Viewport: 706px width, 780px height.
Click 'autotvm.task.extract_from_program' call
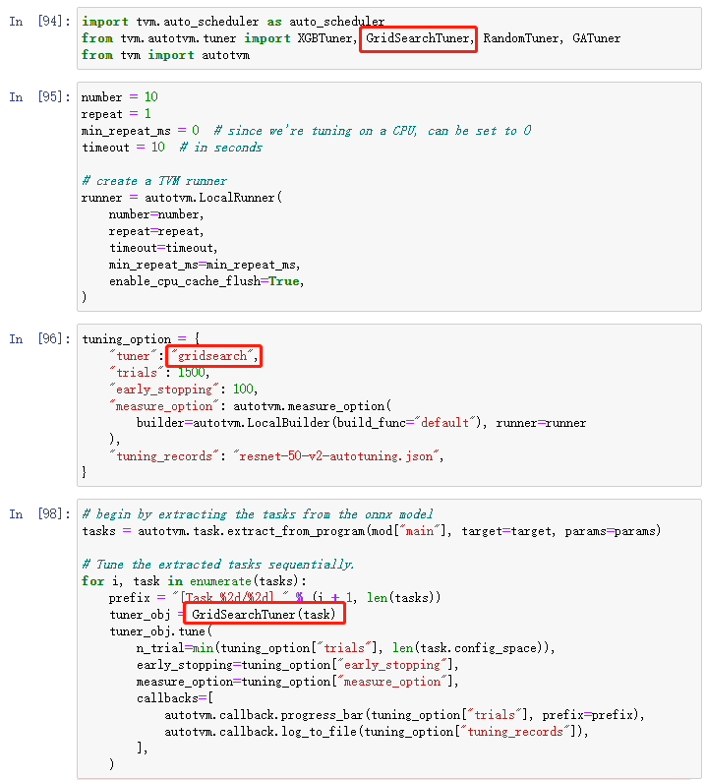(253, 531)
